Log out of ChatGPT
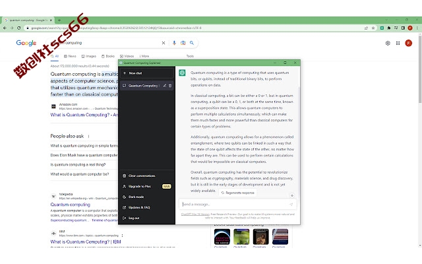This screenshot has width=422, height=264. point(147,218)
